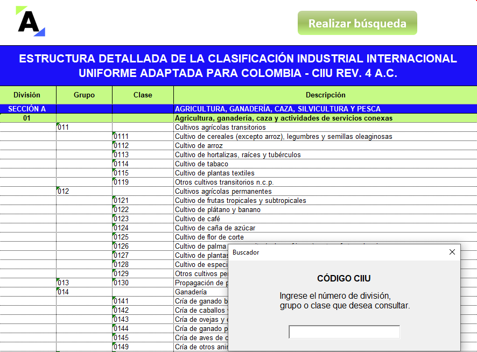Select the Descripción column header

[325, 95]
